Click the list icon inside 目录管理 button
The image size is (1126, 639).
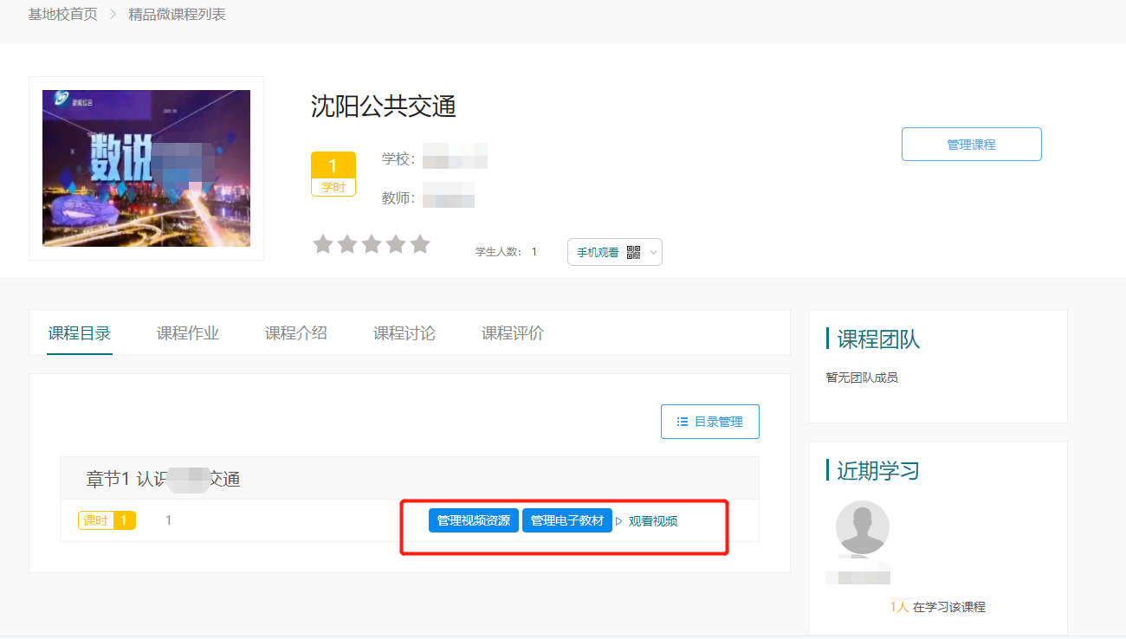coord(683,422)
